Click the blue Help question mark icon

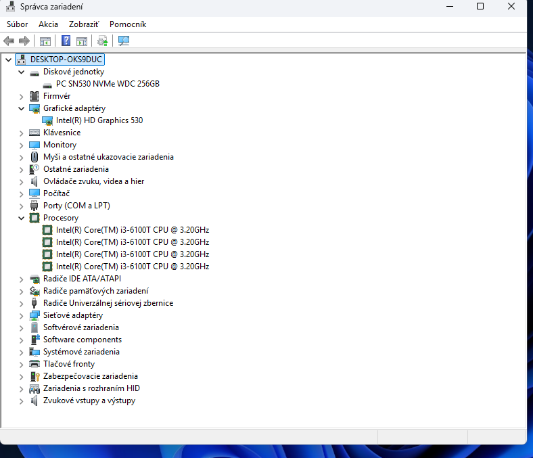tap(66, 41)
